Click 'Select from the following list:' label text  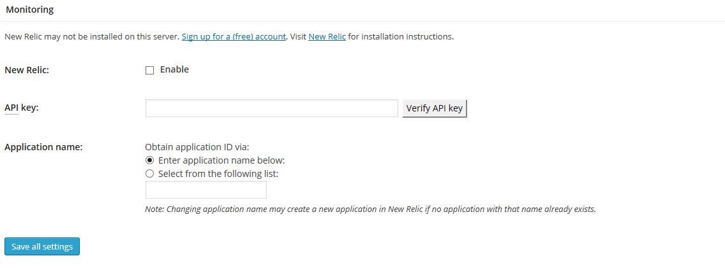(218, 174)
